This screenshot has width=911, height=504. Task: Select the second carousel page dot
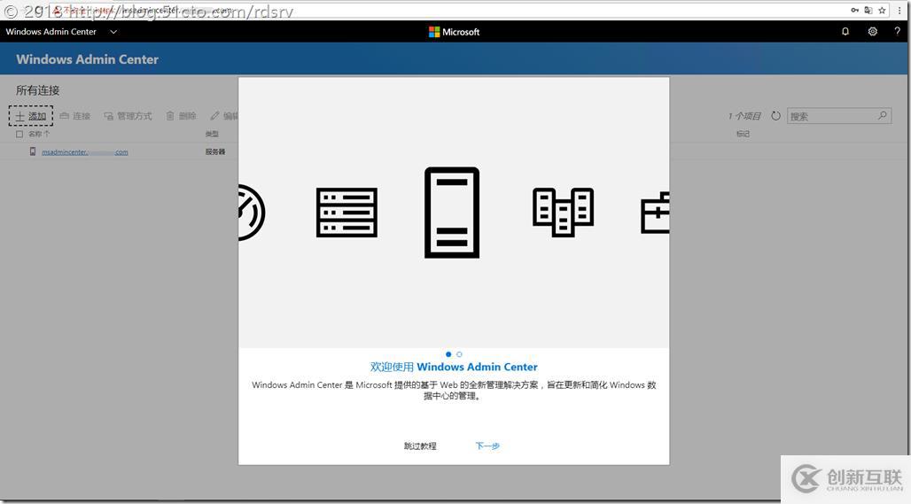[x=459, y=354]
